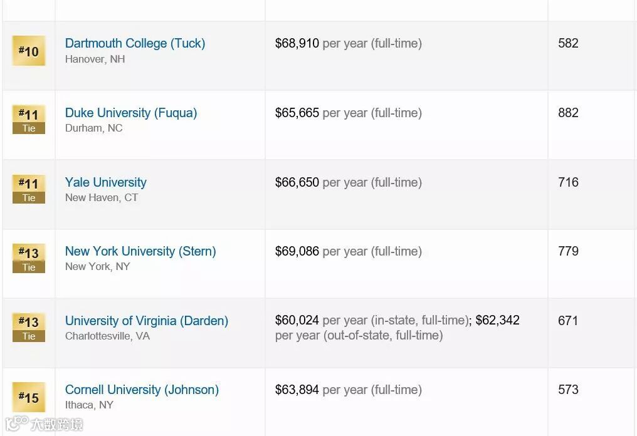Open the Dartmouth College (Tuck) link
The image size is (637, 436).
tap(135, 43)
